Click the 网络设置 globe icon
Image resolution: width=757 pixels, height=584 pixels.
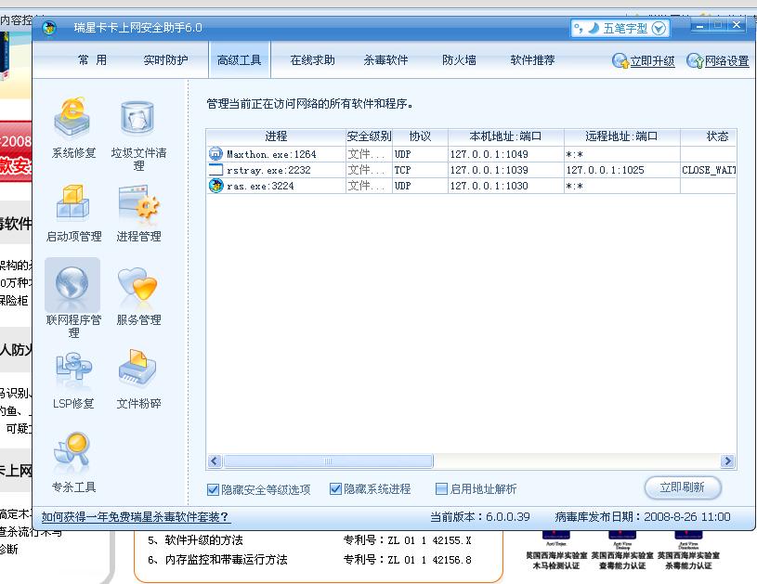coord(695,60)
